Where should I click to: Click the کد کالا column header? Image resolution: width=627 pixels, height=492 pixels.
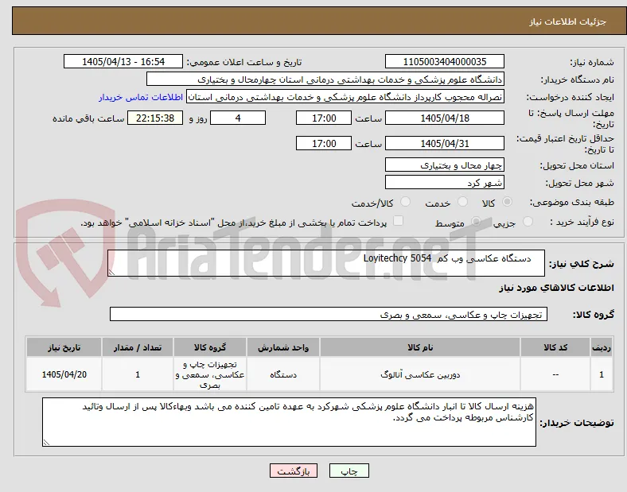[555, 347]
